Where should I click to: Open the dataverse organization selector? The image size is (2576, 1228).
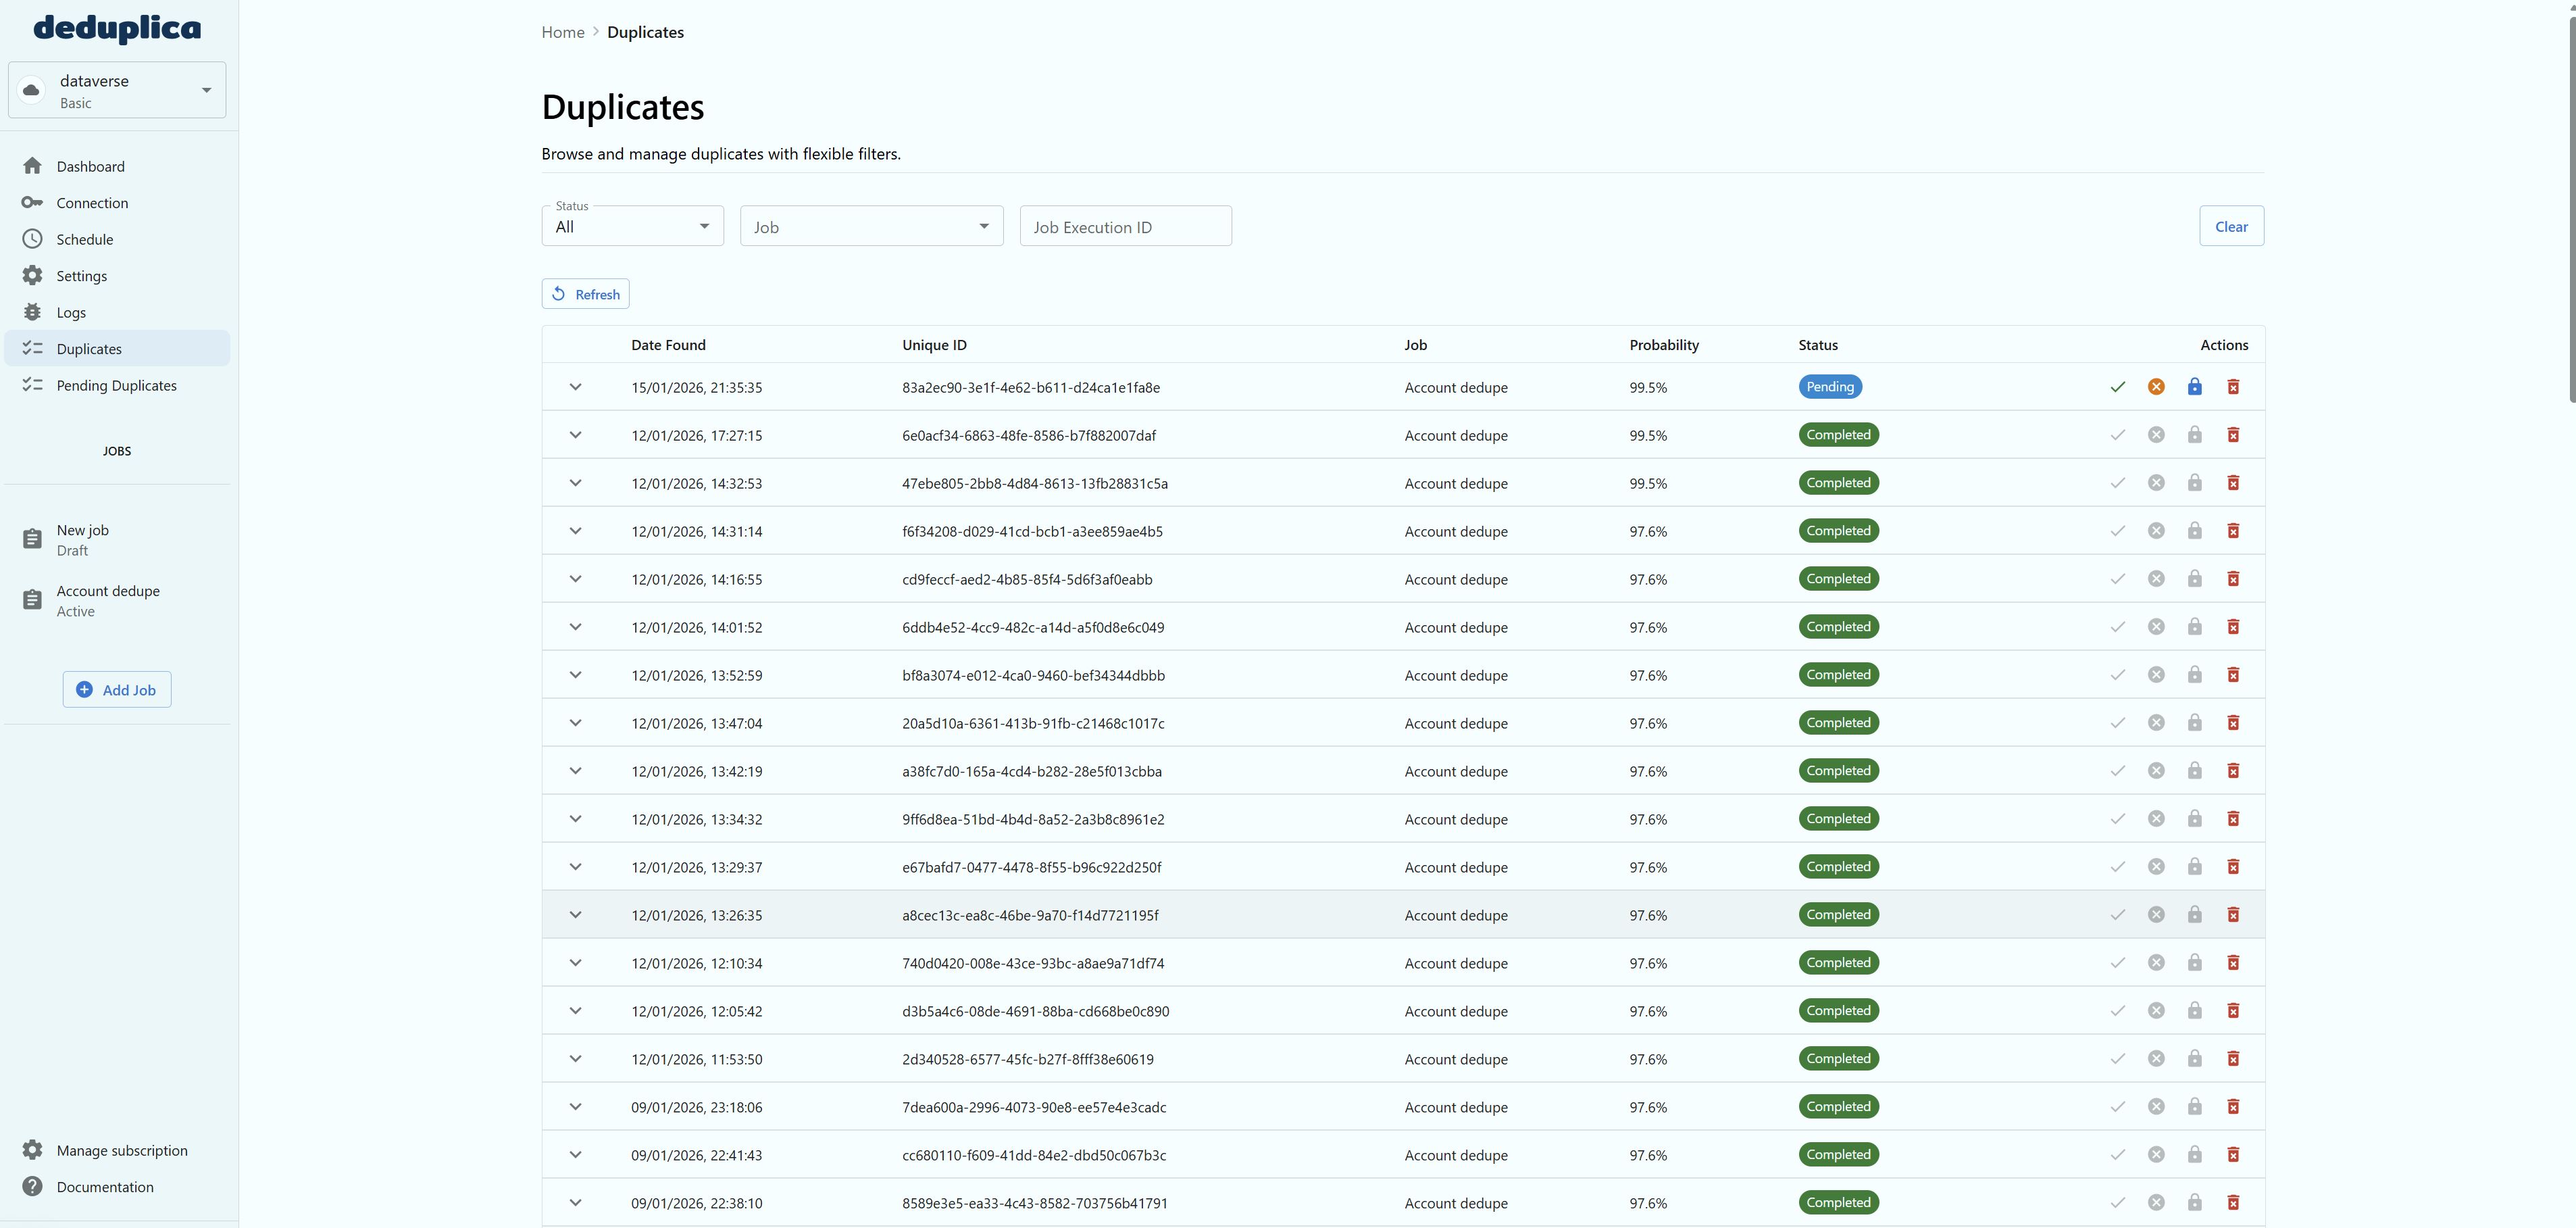117,90
